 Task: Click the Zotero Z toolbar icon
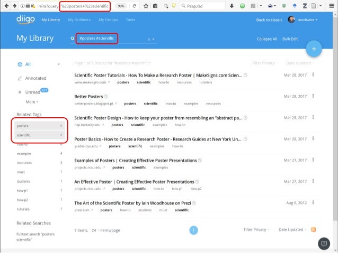pos(305,6)
